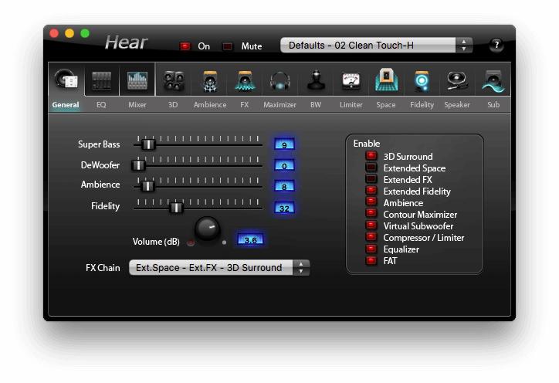Disable the Virtual Subwoofer checkbox
The height and width of the screenshot is (383, 559).
371,226
